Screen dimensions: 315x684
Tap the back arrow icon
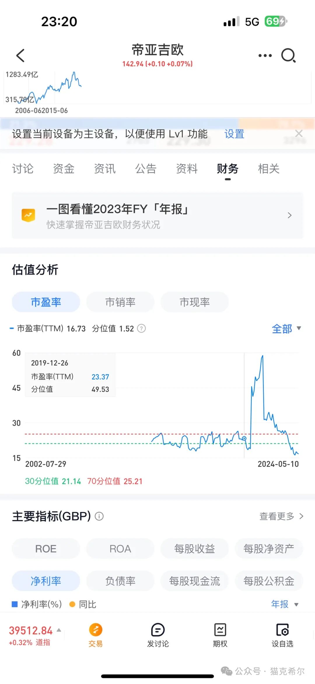[20, 56]
